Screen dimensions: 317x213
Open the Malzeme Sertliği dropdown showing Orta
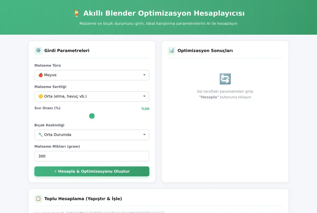point(92,96)
